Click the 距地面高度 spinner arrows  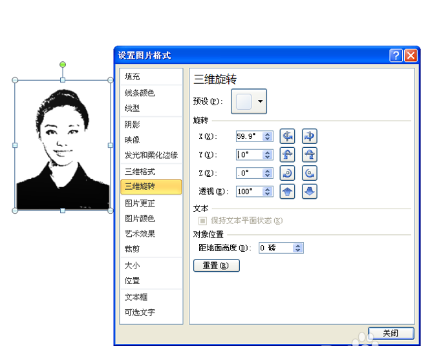[298, 248]
